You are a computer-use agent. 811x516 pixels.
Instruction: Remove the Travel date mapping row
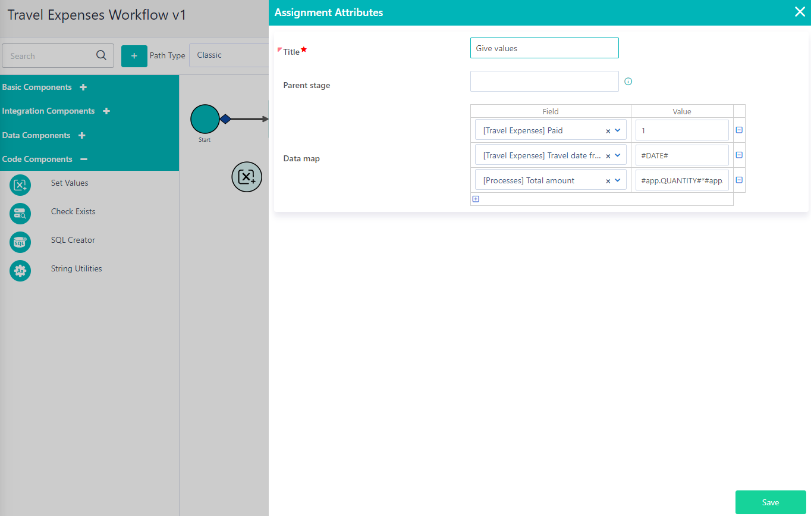pyautogui.click(x=738, y=155)
